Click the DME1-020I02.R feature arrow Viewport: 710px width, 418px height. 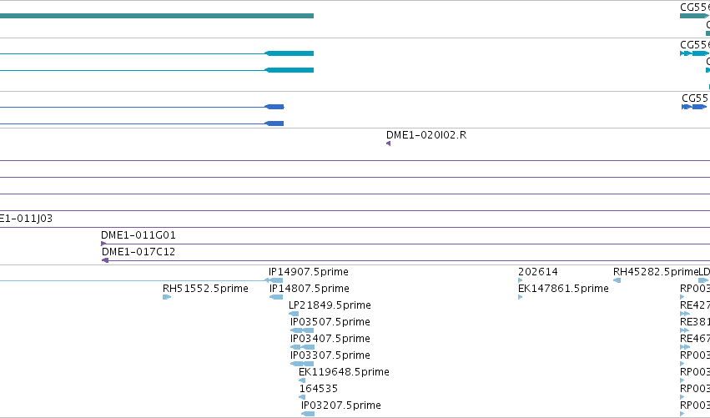(388, 144)
